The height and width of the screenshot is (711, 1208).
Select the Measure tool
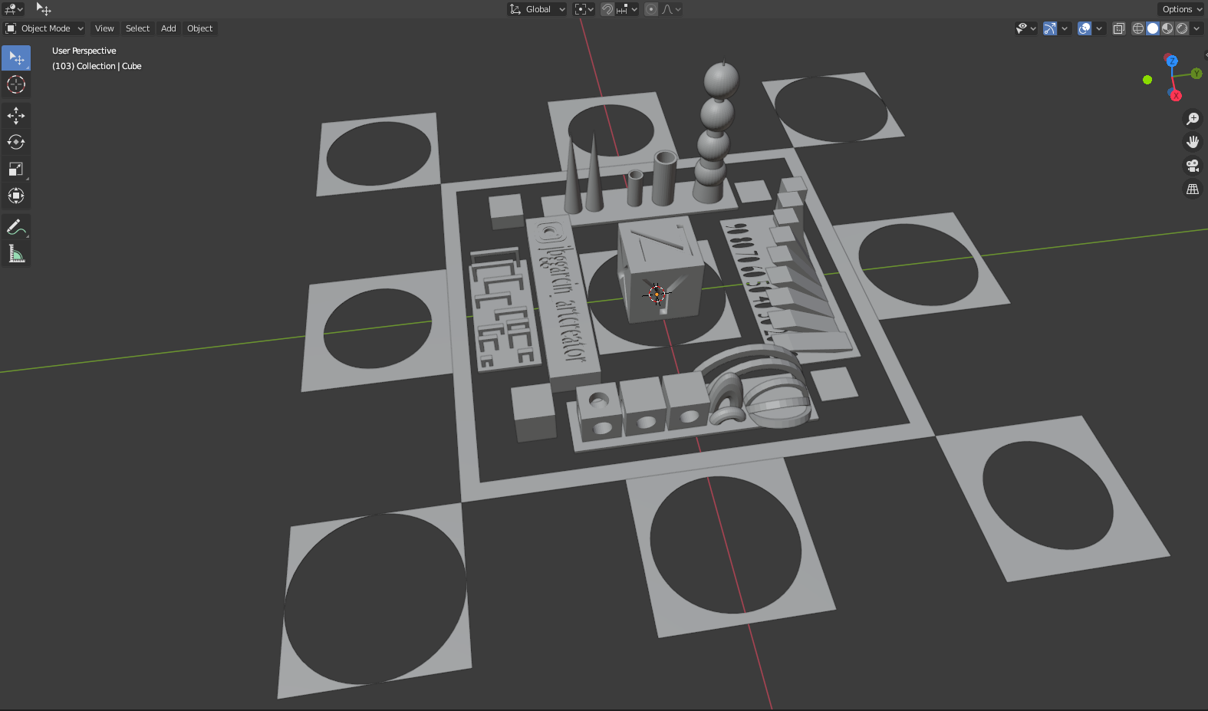16,254
